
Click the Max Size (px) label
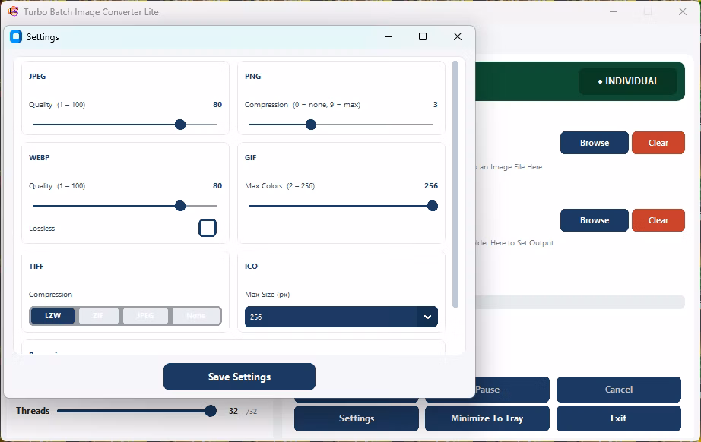point(268,295)
